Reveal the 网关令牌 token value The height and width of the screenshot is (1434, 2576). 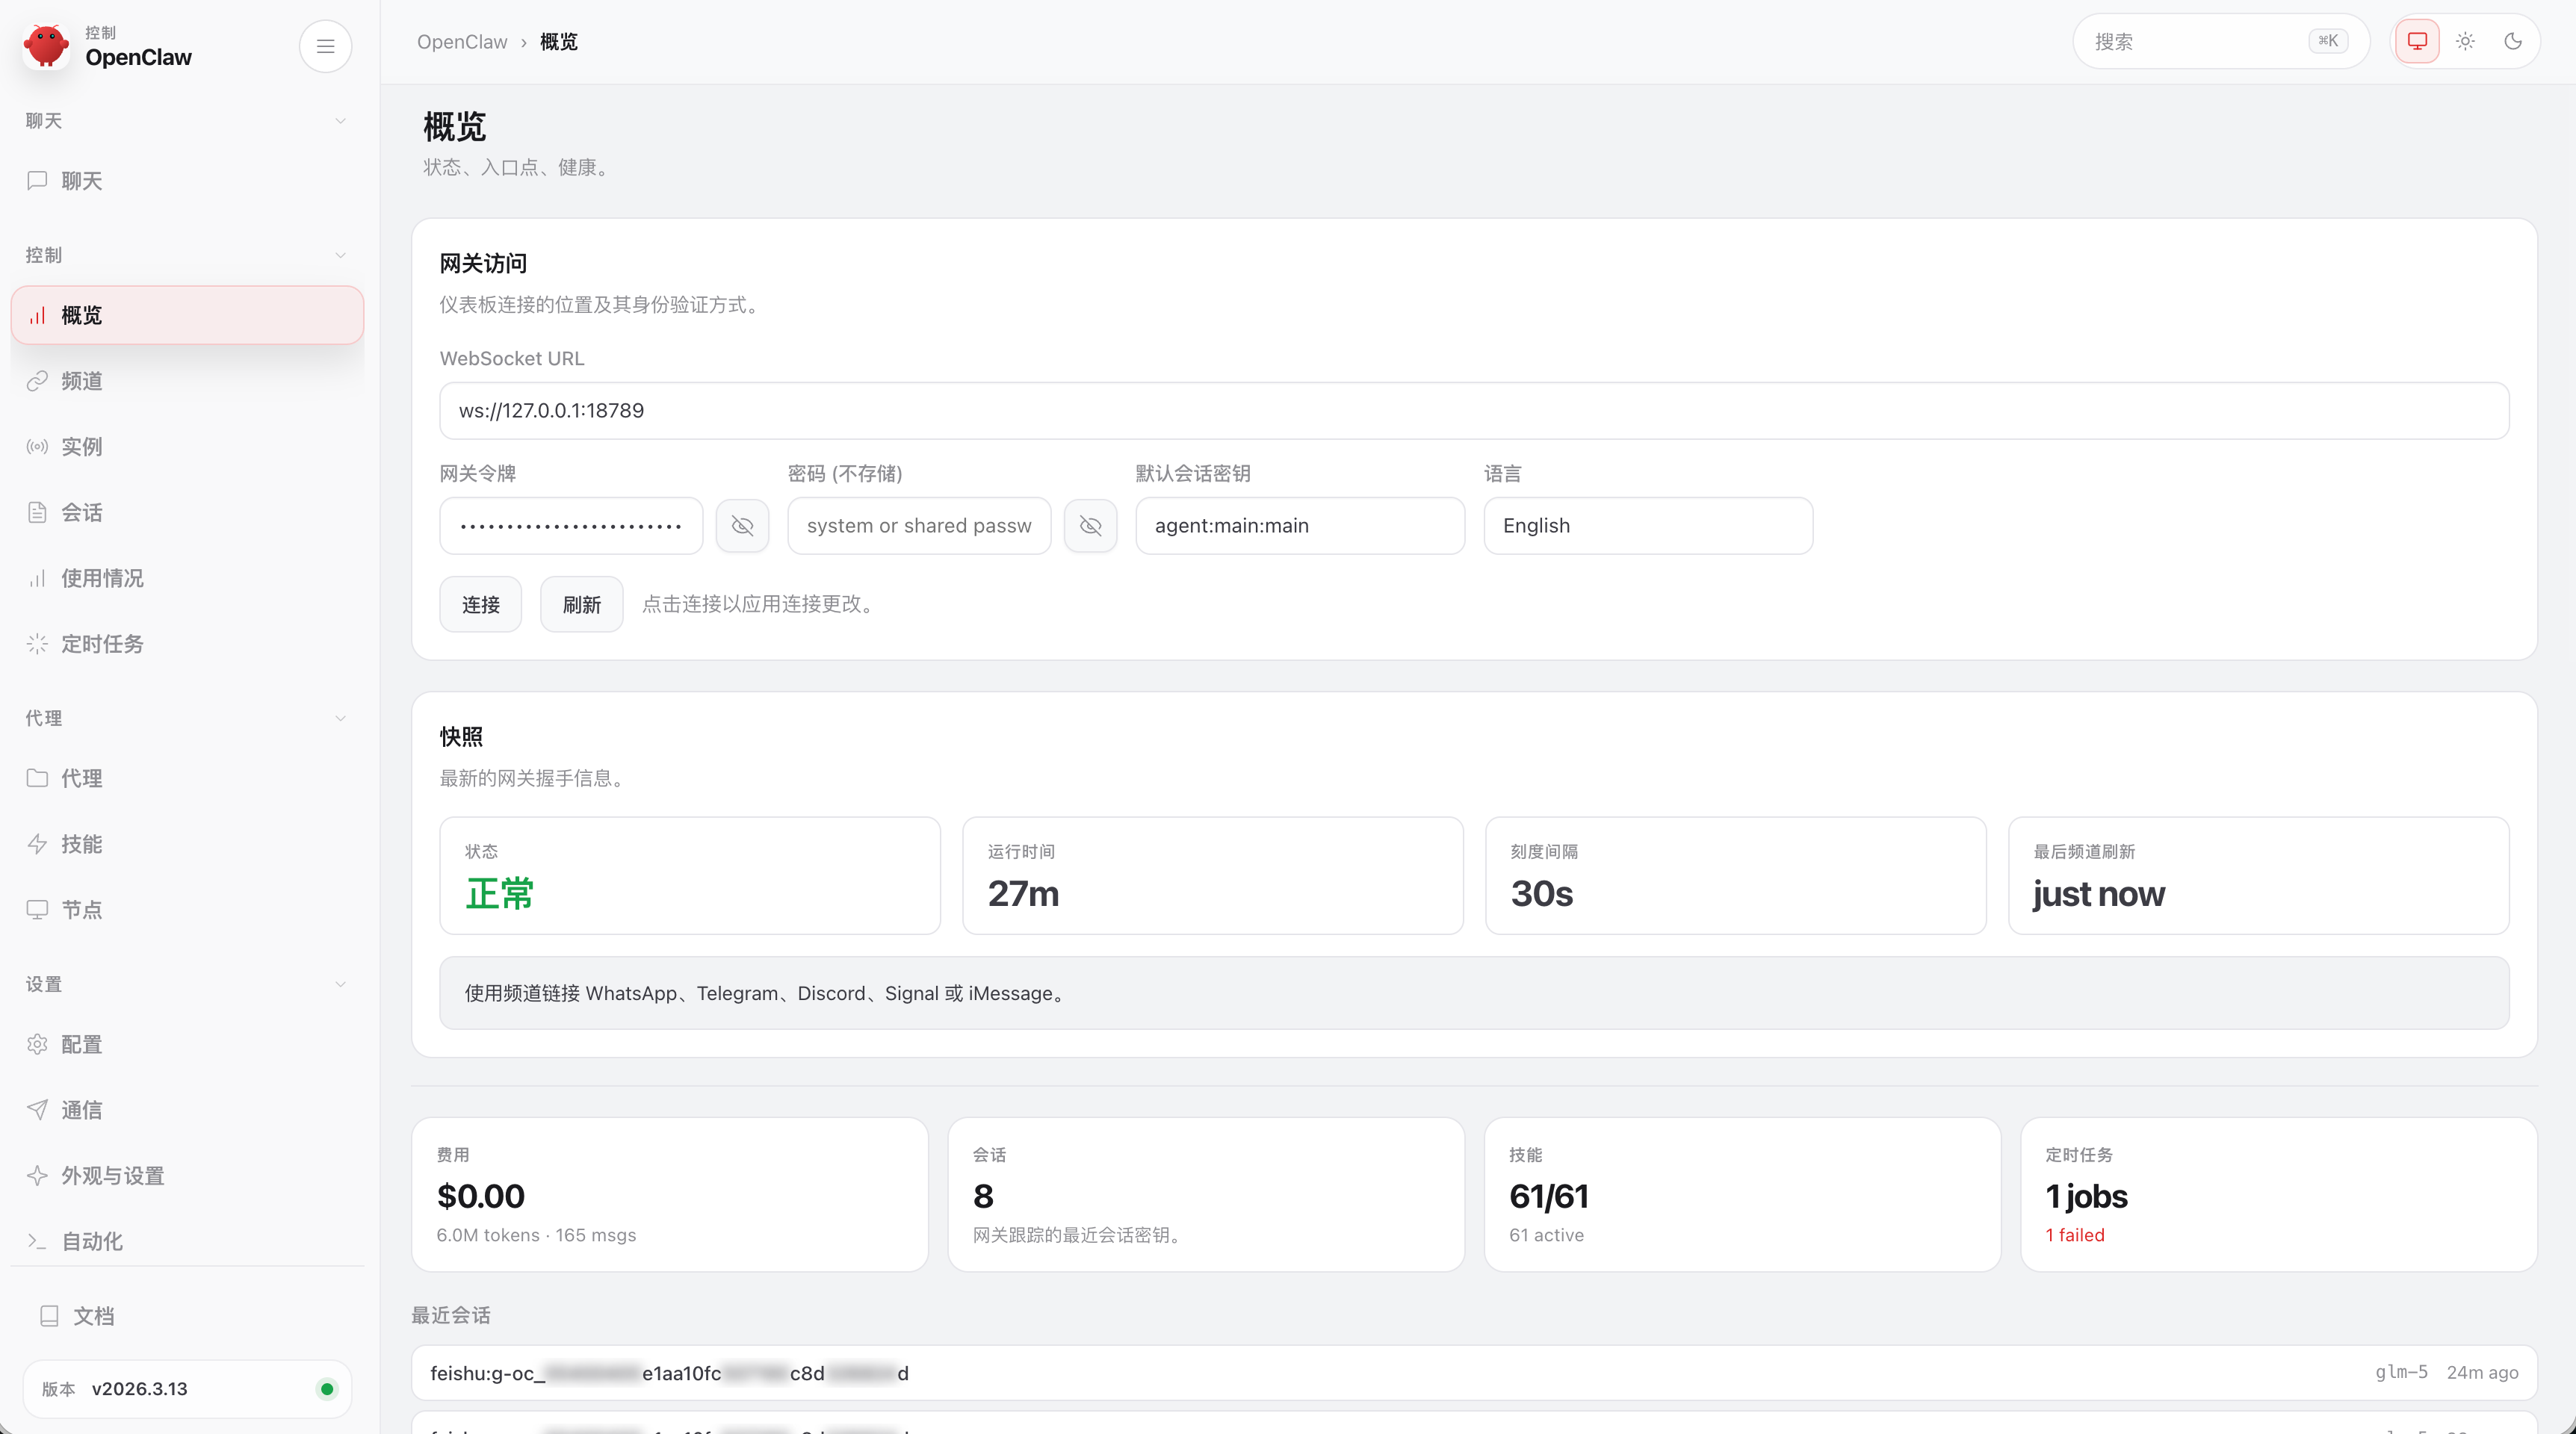point(742,525)
